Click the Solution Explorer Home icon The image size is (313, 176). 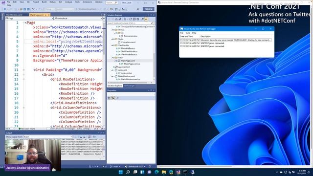pos(116,19)
